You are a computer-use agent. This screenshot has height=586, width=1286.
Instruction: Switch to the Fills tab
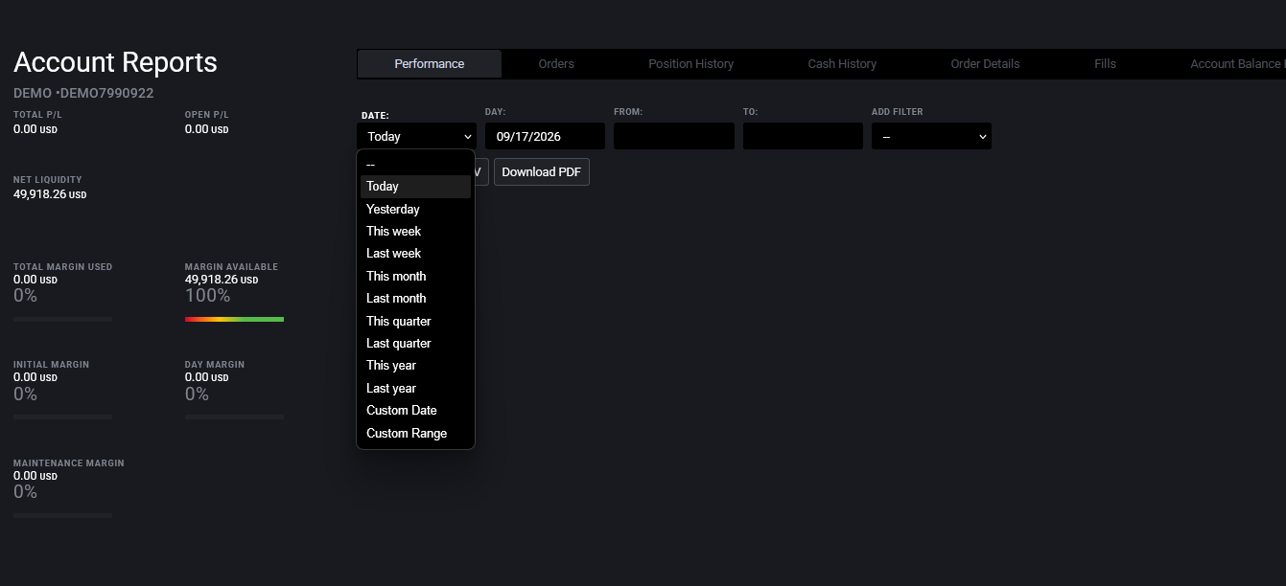click(x=1105, y=64)
